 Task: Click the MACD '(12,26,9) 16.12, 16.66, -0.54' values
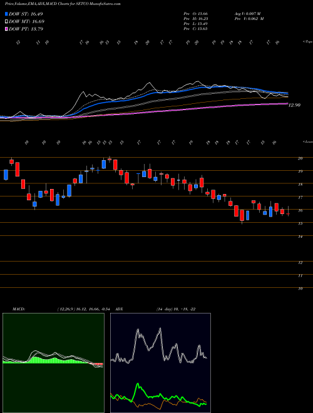[85, 309]
